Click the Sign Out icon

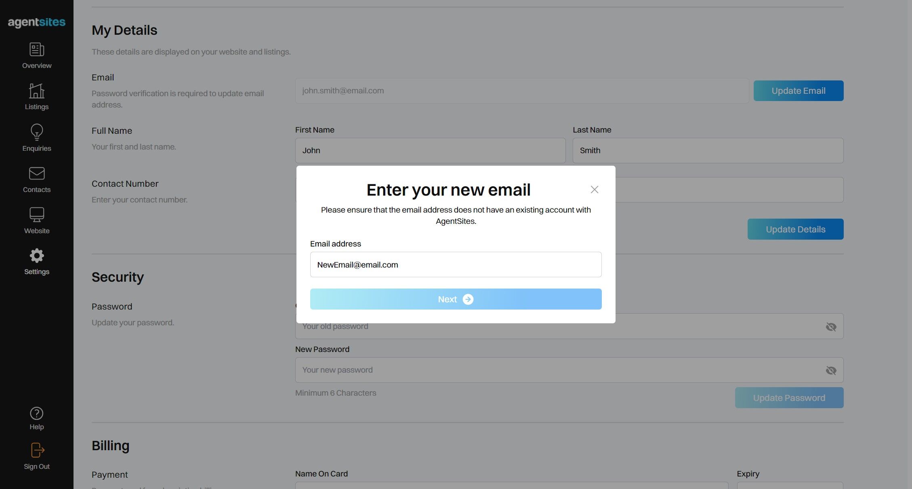click(38, 450)
